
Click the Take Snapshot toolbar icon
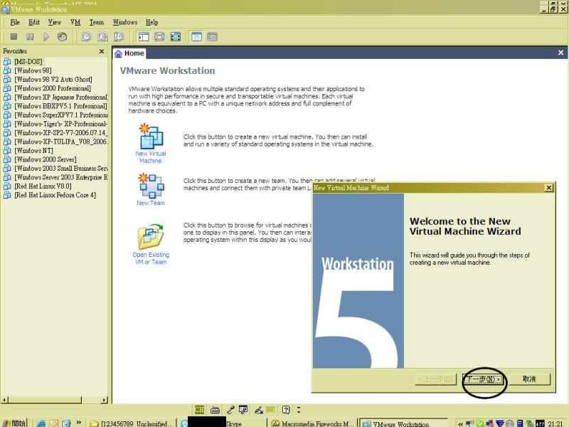[86, 37]
